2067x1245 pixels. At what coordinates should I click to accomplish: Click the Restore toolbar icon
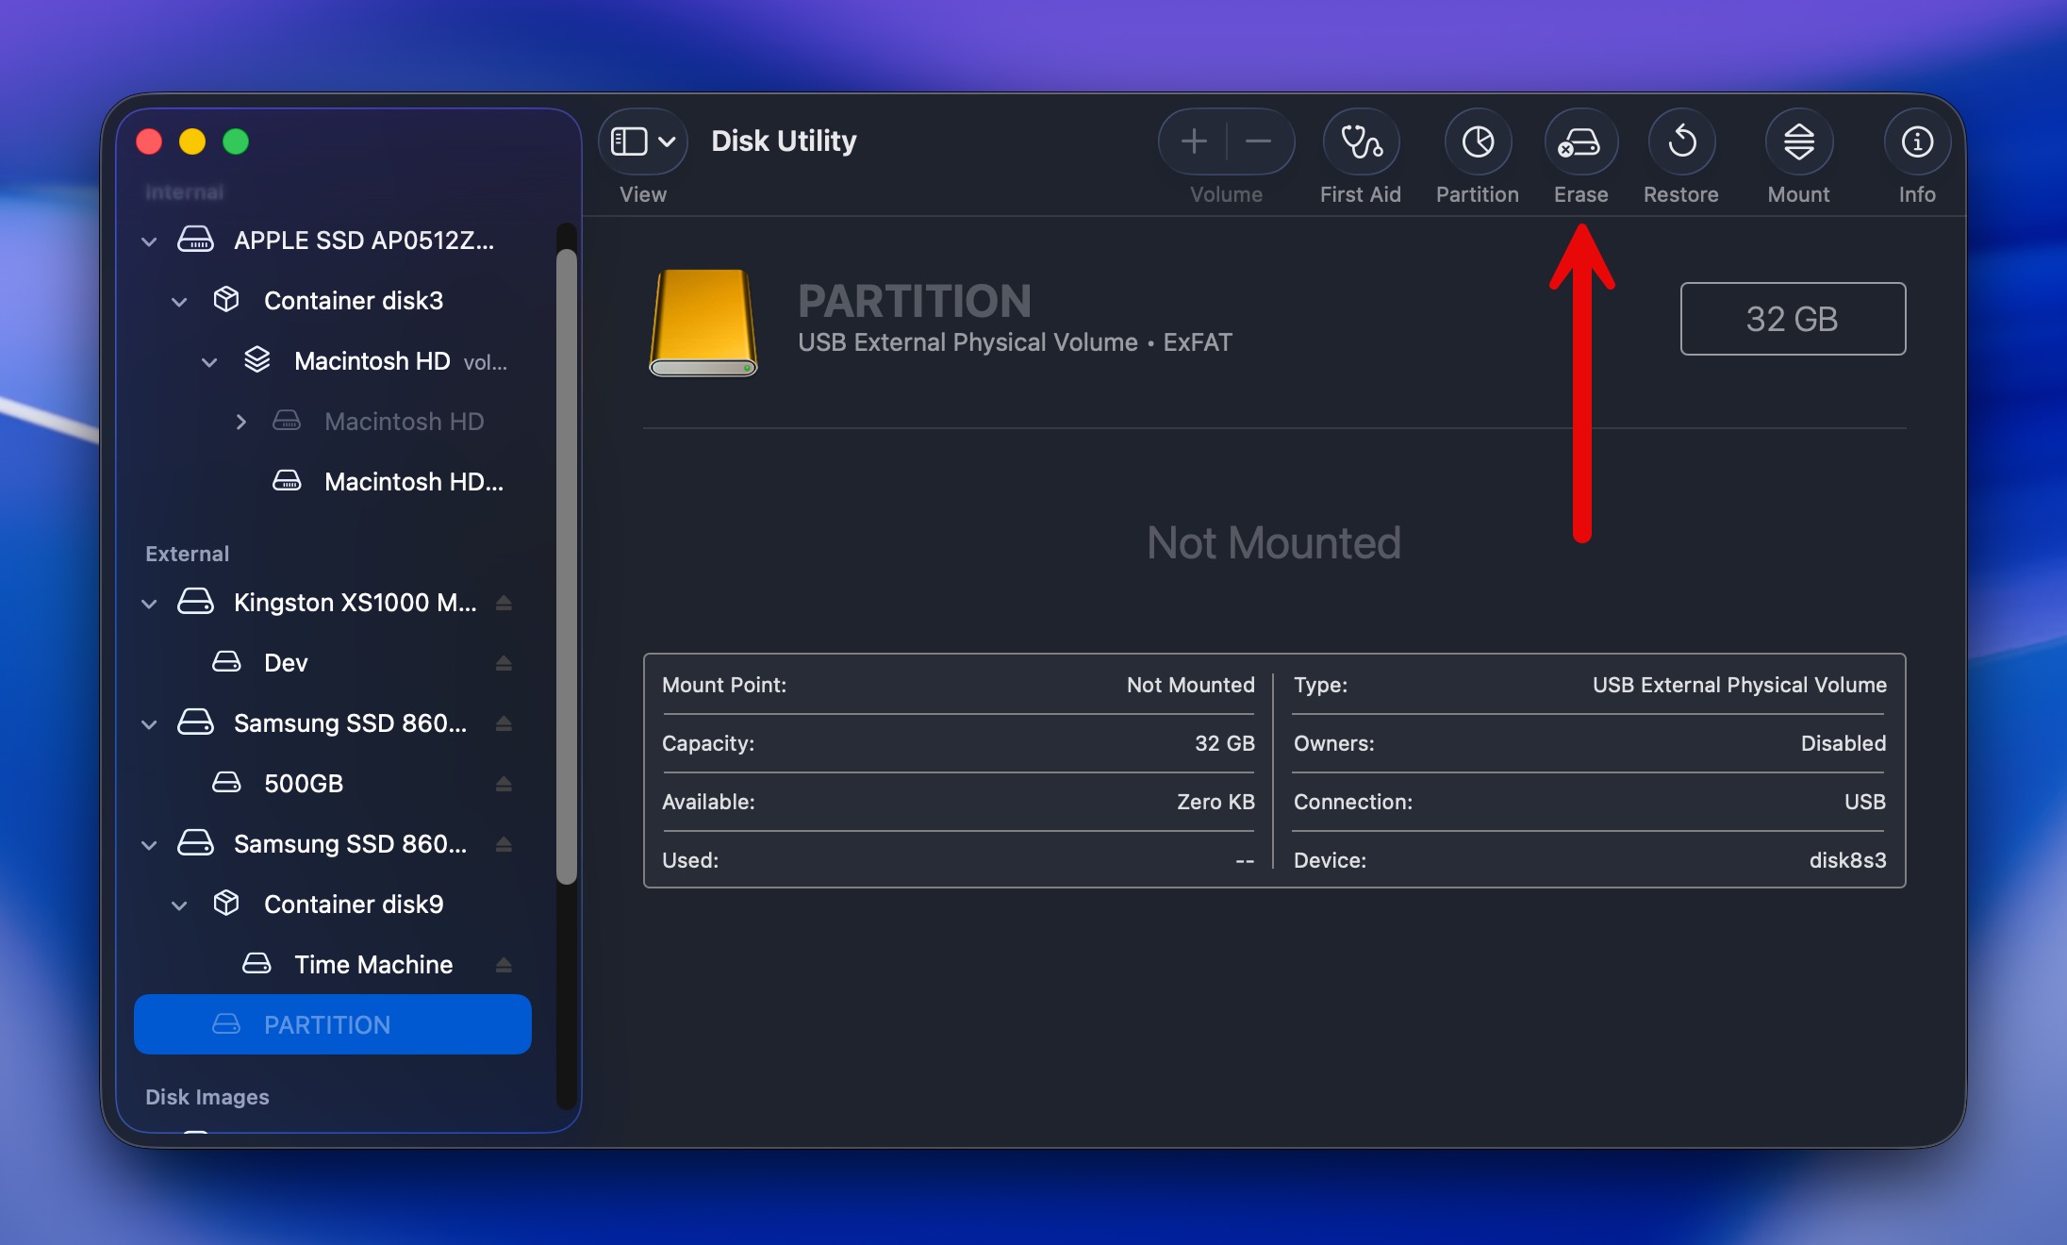pos(1681,141)
